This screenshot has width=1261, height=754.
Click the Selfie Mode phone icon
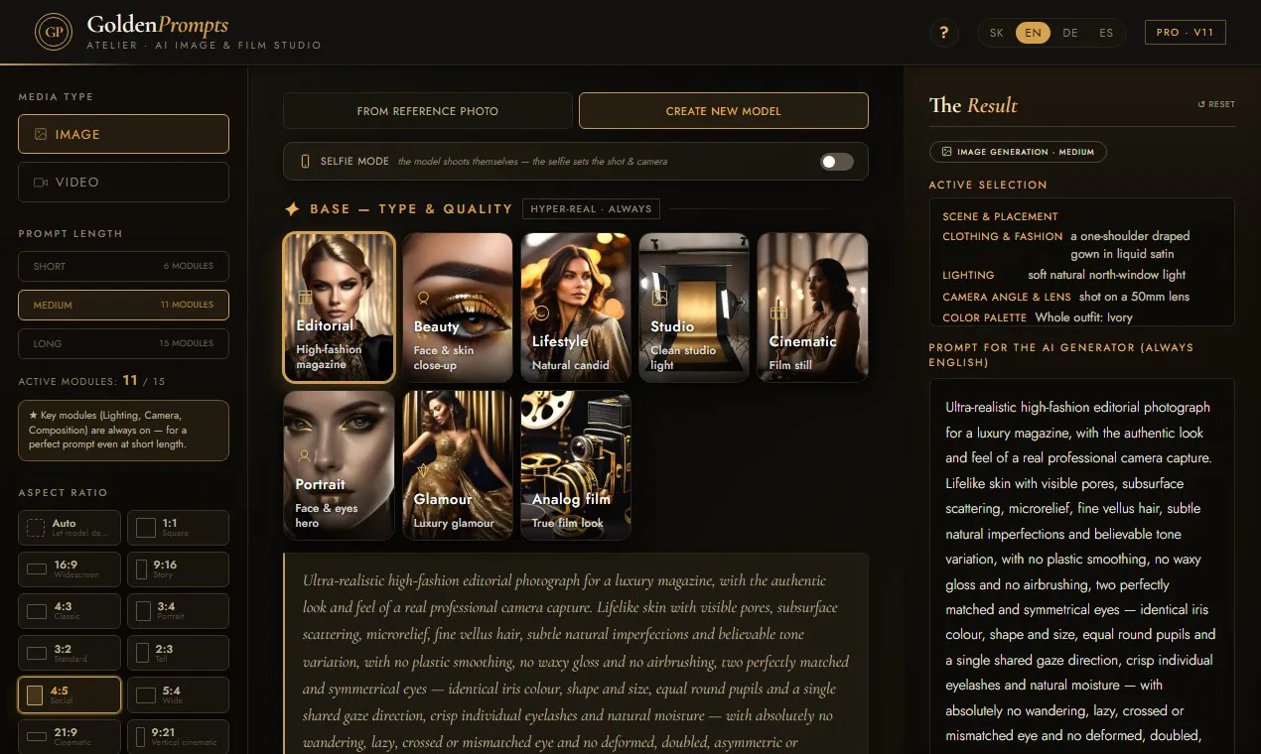pos(305,161)
